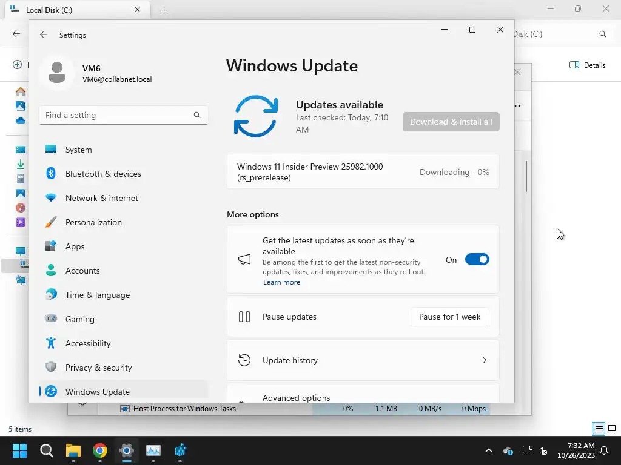Click the search icon in File Explorer
This screenshot has width=621, height=465.
[602, 34]
